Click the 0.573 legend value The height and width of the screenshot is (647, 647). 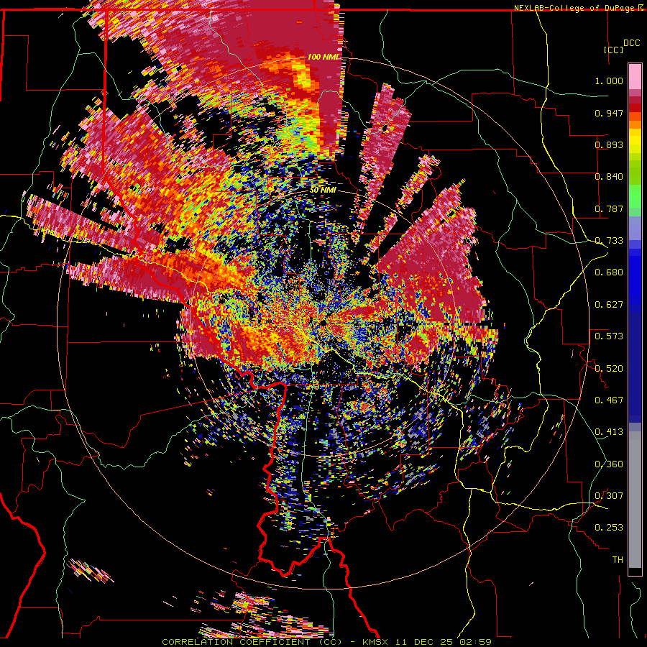click(x=609, y=336)
